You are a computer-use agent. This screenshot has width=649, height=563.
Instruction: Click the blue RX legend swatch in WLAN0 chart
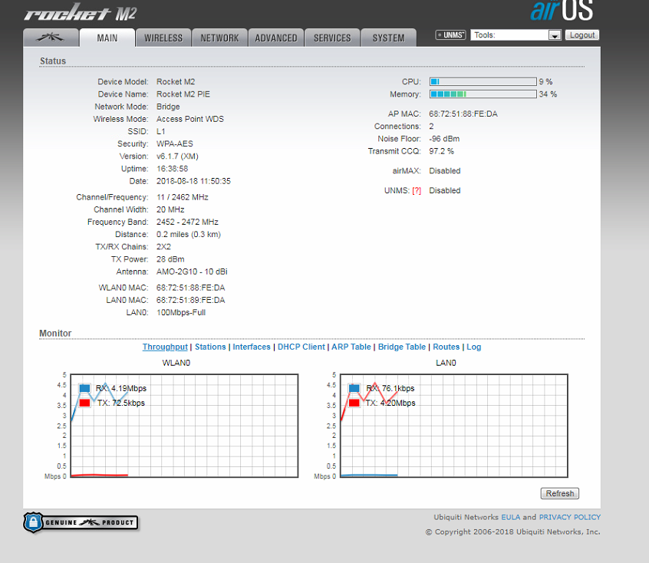tap(84, 388)
